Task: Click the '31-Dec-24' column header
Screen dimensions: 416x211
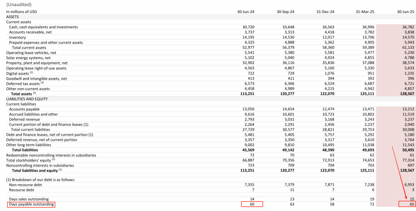Action: pos(325,12)
